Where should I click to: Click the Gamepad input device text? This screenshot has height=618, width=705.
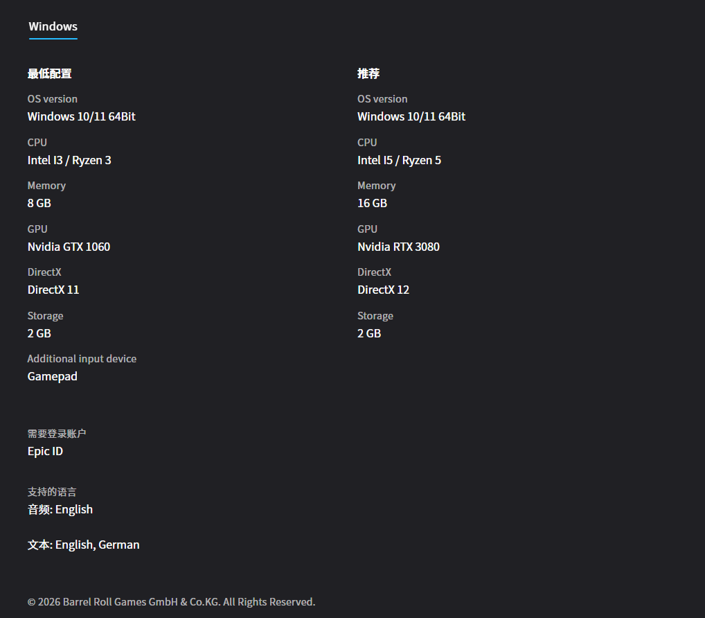[x=53, y=376]
